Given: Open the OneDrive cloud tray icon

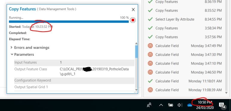Looking at the screenshot, I should [x=189, y=105].
